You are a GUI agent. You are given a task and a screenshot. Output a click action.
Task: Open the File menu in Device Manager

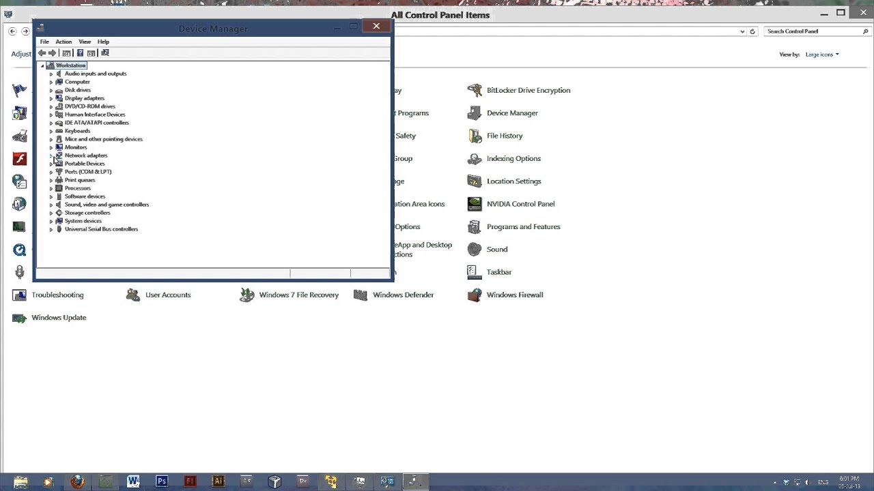(44, 42)
